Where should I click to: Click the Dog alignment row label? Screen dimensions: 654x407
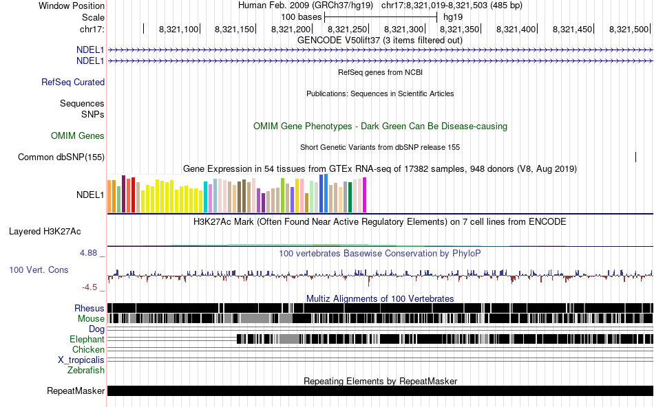pyautogui.click(x=97, y=329)
